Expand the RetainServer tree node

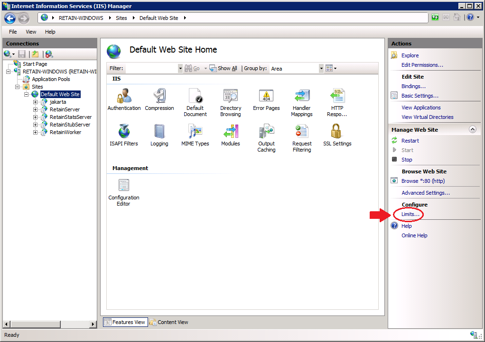pos(35,109)
